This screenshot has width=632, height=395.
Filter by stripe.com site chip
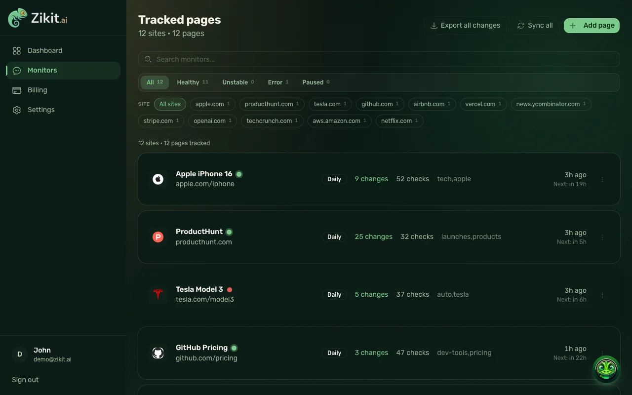point(161,121)
